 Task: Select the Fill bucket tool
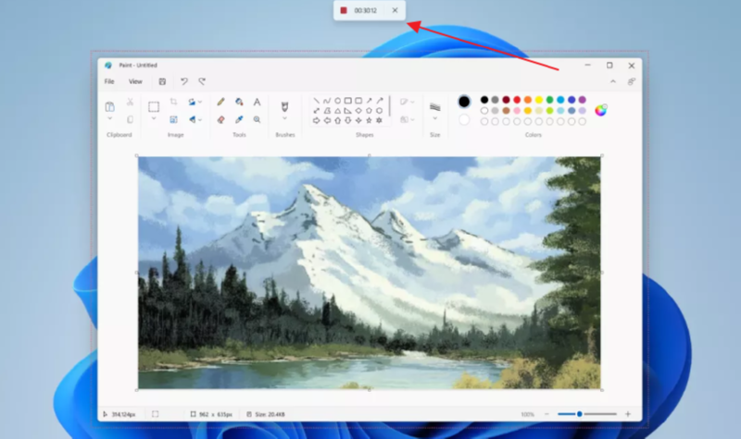pos(239,102)
